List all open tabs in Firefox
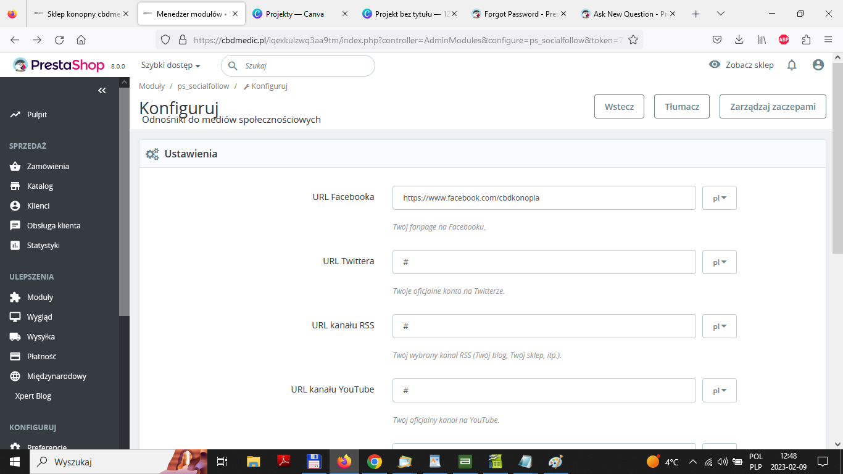 click(720, 14)
